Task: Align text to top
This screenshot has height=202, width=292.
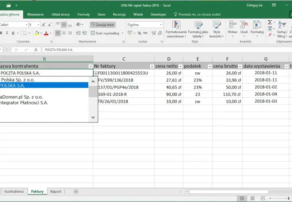Action: [58, 24]
